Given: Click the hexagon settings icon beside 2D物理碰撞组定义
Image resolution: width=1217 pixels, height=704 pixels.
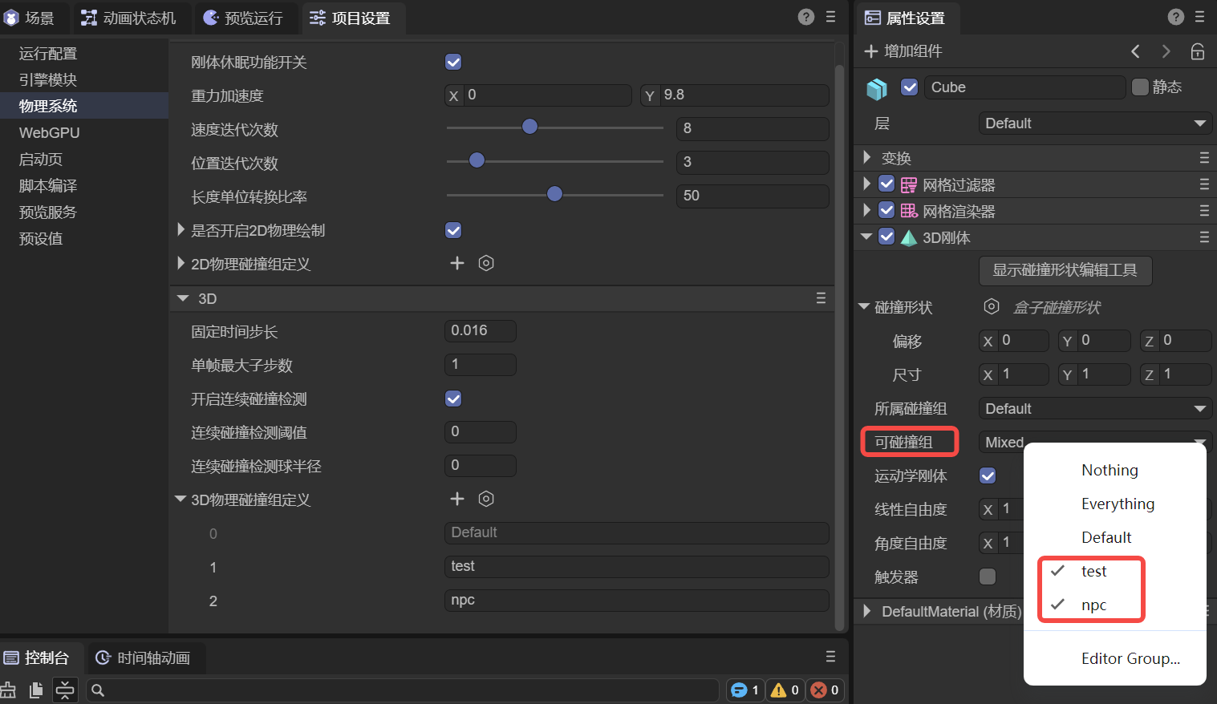Looking at the screenshot, I should coord(486,263).
